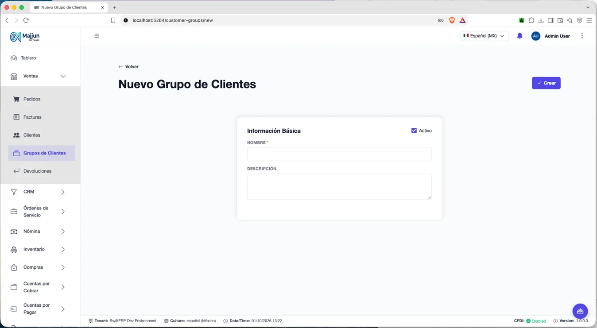Expand the Órdenes de Servicio chevron
This screenshot has width=597, height=328.
click(x=63, y=212)
